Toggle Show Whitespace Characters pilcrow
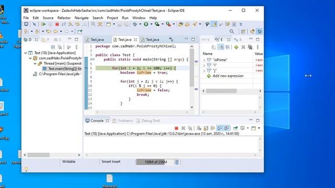The width and height of the screenshot is (335, 188). pyautogui.click(x=241, y=24)
